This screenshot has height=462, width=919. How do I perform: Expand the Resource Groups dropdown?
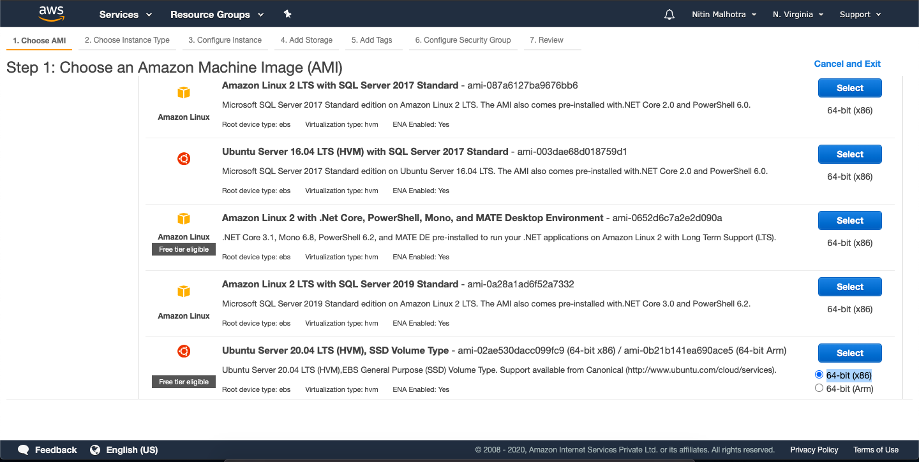pos(217,14)
